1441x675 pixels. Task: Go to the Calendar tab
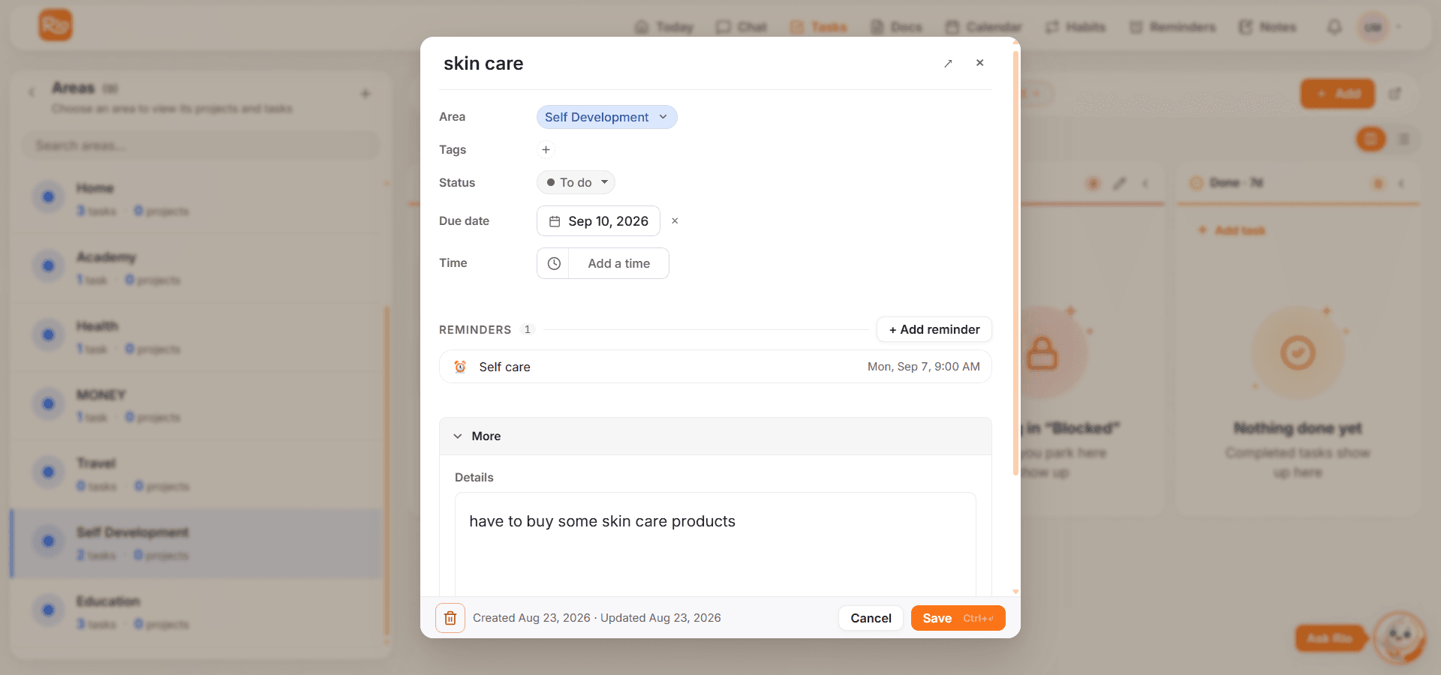[x=983, y=27]
